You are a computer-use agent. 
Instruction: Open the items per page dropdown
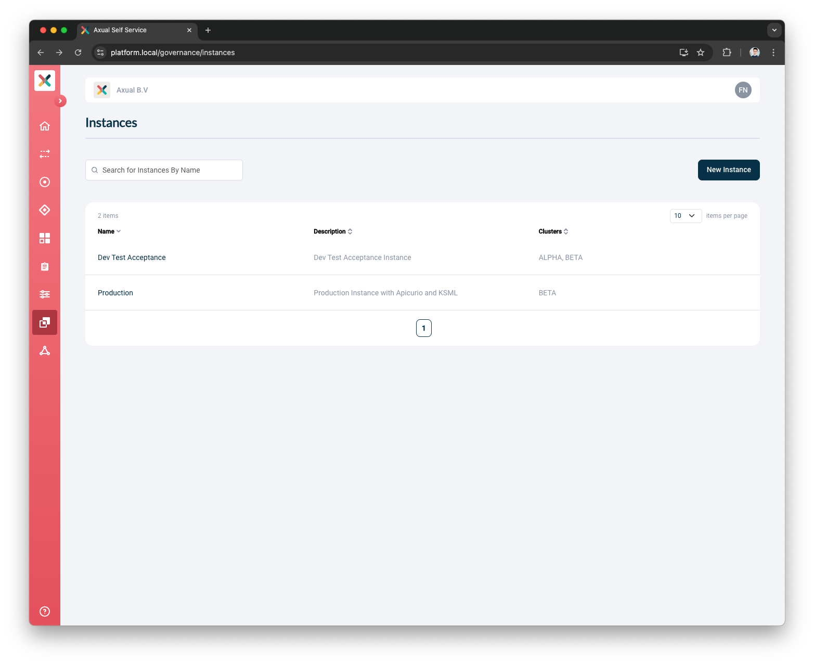tap(686, 216)
